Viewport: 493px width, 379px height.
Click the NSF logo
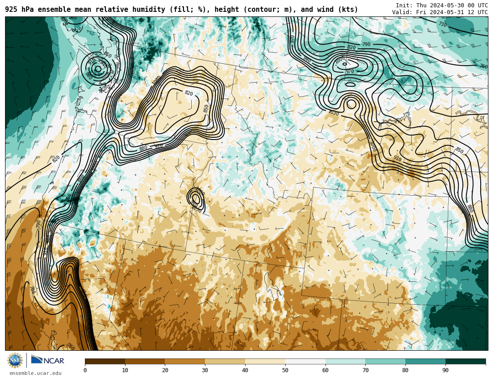15,360
